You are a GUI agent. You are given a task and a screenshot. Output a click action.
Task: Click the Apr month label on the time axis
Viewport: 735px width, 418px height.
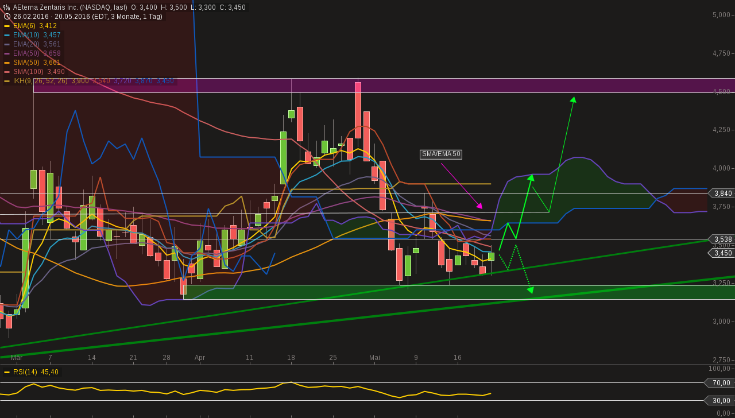pyautogui.click(x=200, y=358)
